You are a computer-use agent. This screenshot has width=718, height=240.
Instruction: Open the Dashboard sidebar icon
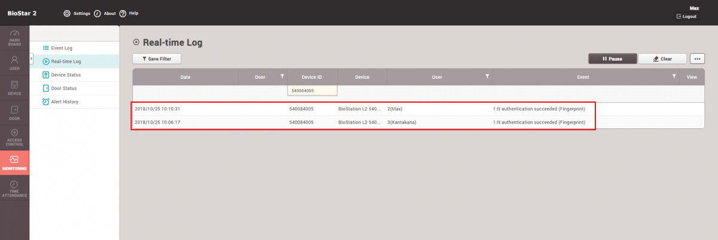point(14,38)
